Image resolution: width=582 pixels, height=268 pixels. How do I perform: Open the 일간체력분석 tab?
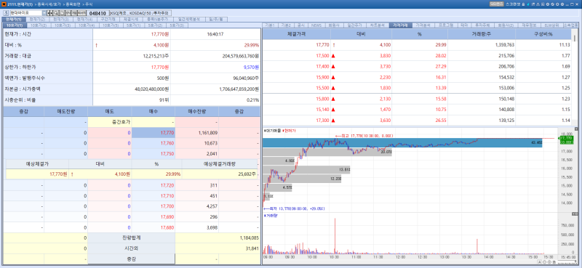[189, 20]
